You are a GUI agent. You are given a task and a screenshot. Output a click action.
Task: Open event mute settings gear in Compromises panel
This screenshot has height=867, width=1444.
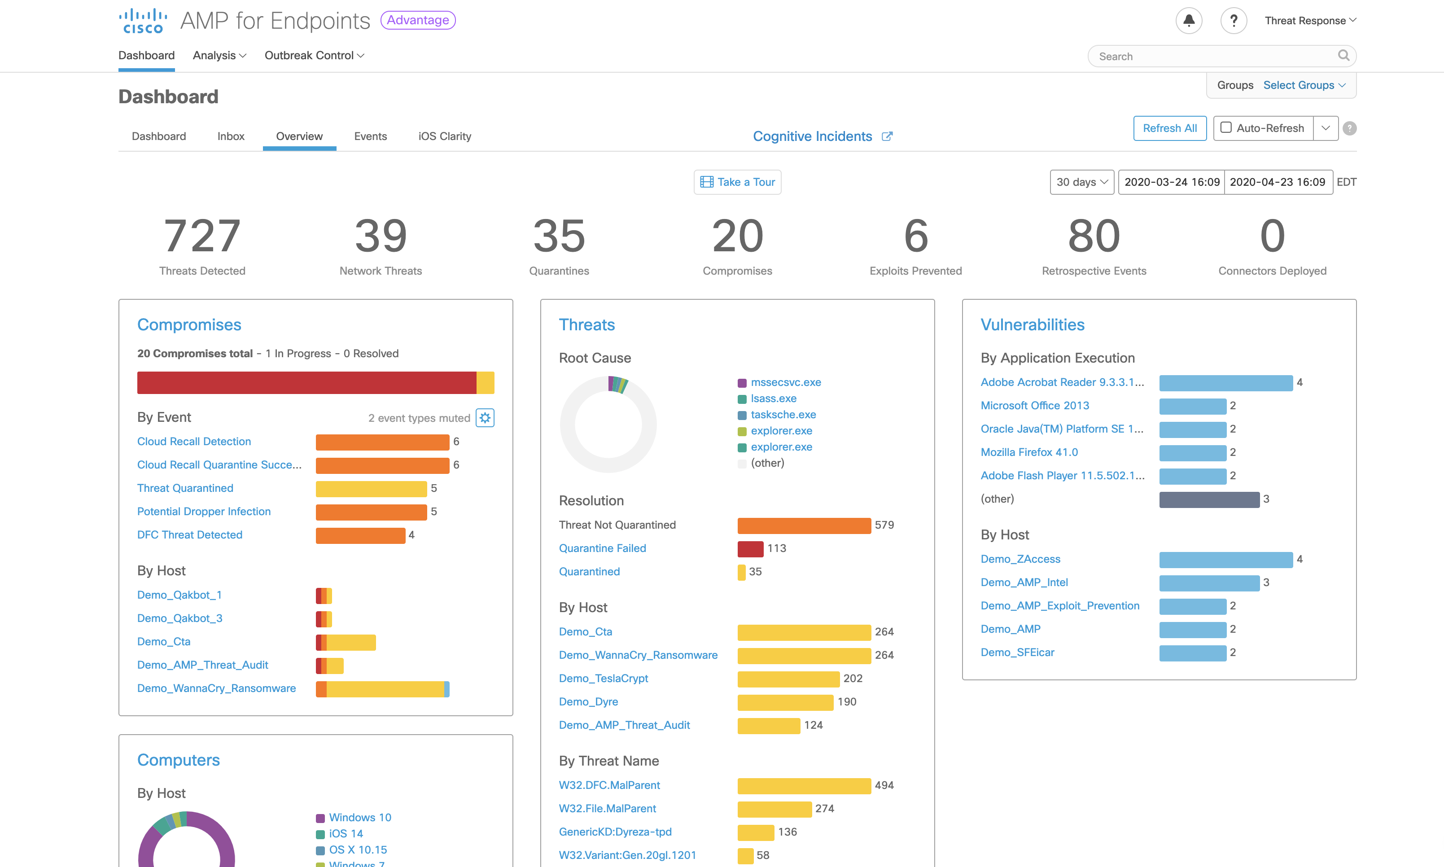pyautogui.click(x=486, y=417)
